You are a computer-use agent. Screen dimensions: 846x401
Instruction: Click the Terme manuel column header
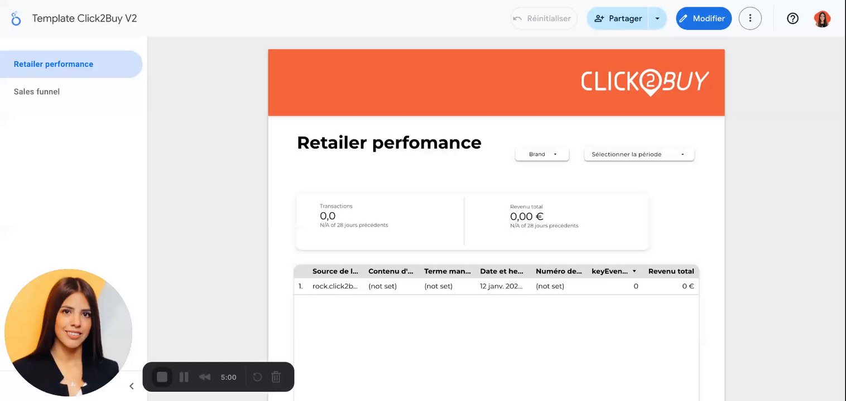click(448, 271)
